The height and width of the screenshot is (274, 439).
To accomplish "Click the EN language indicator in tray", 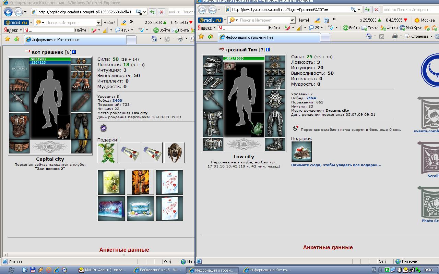I will click(374, 270).
